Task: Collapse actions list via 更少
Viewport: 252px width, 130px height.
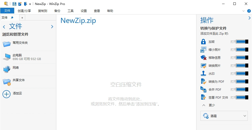Action: [209, 105]
